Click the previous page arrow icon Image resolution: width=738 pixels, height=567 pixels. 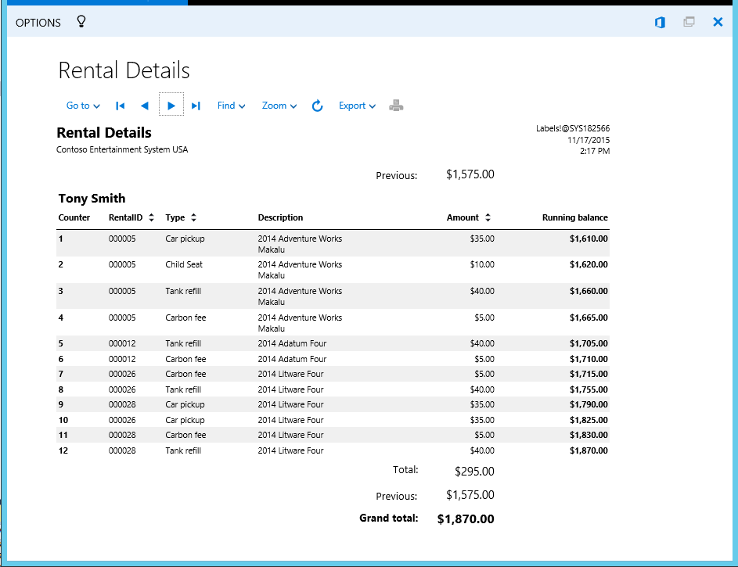(x=143, y=105)
